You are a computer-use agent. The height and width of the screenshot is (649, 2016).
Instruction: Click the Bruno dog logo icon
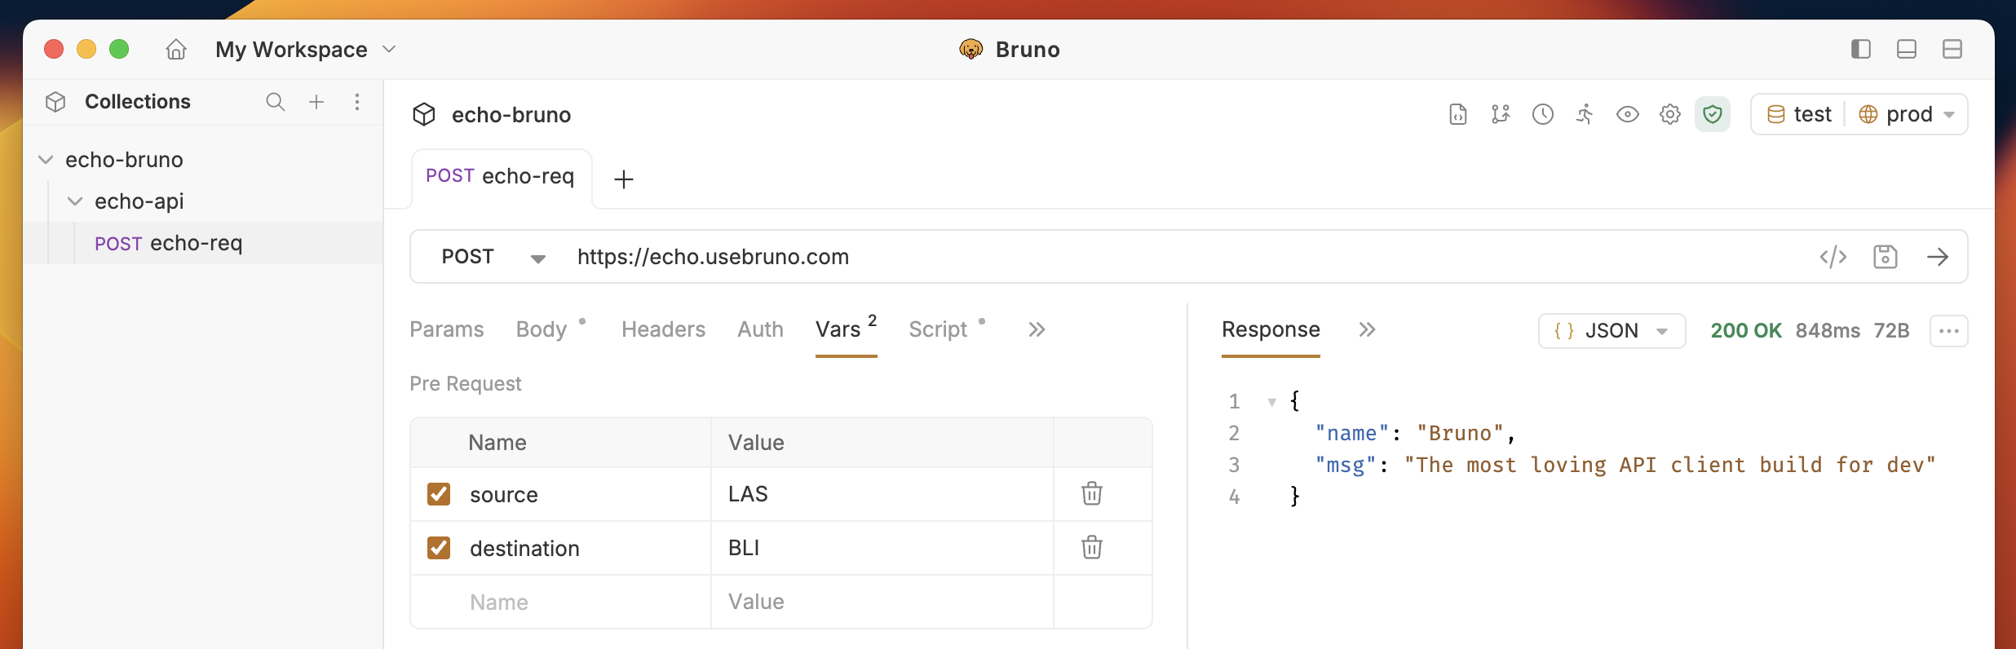click(x=970, y=50)
